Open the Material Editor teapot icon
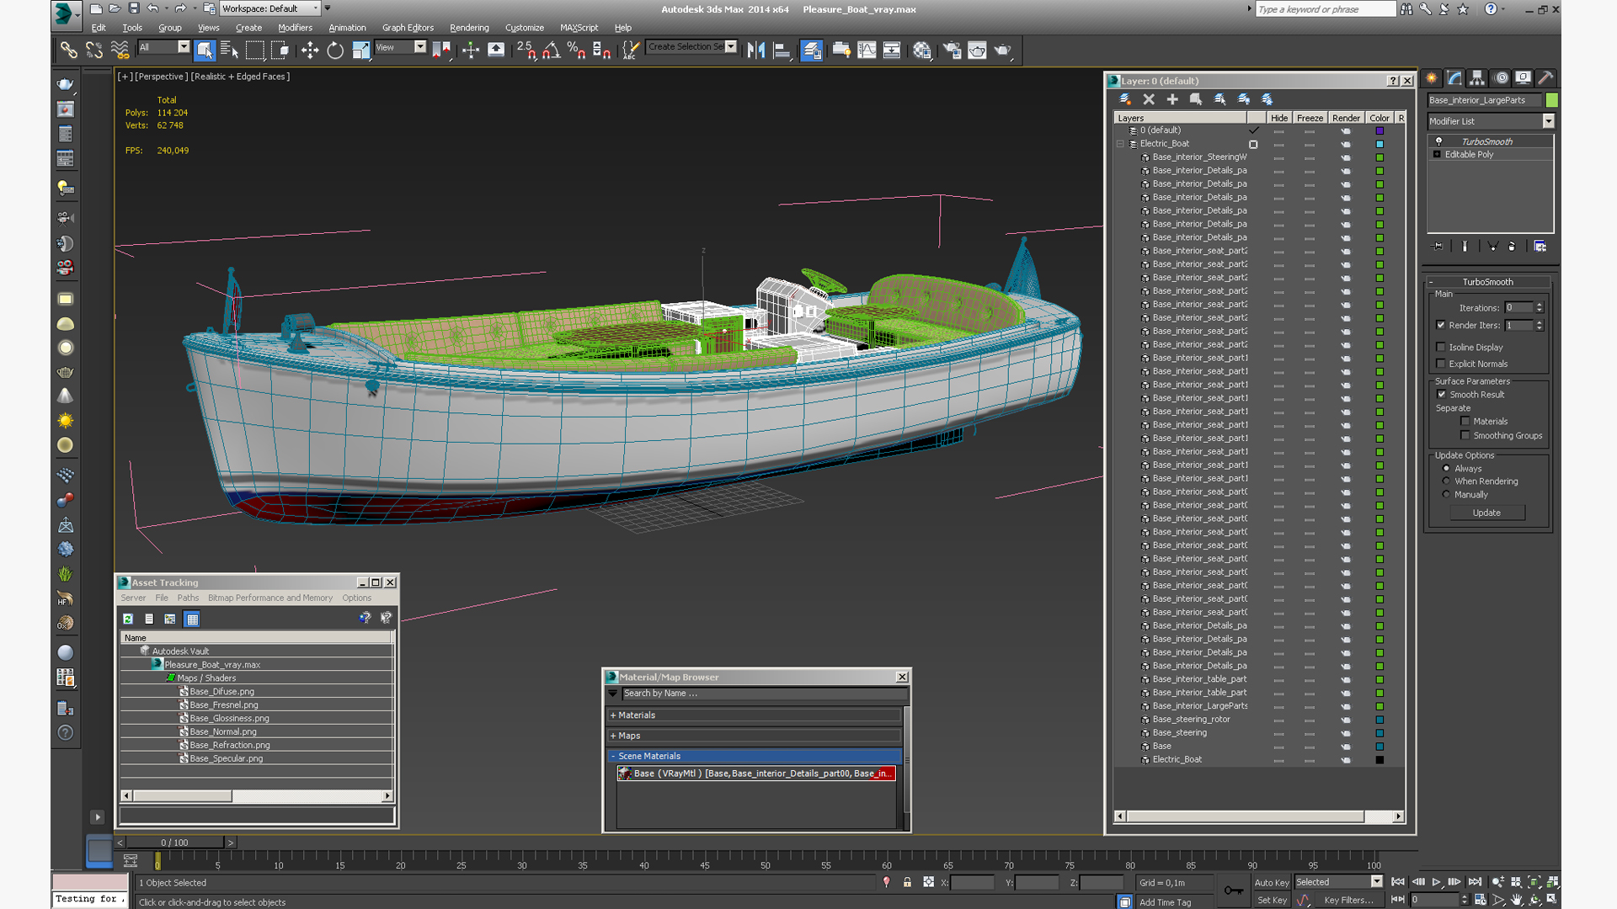 point(922,50)
